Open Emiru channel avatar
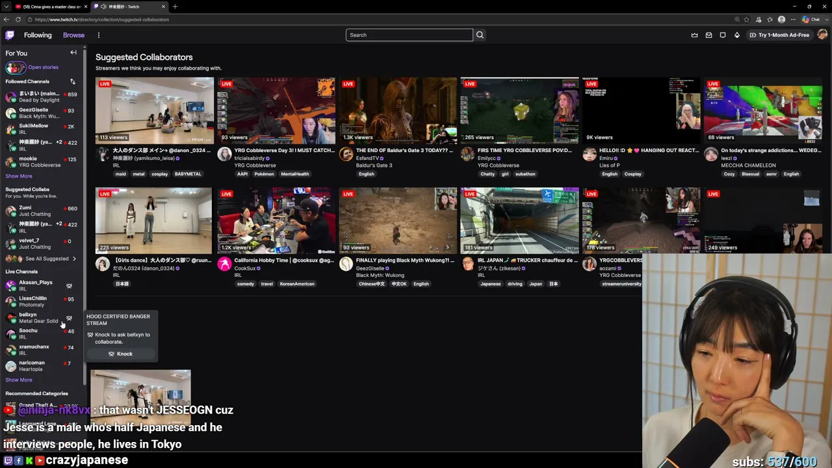This screenshot has width=832, height=468. pyautogui.click(x=590, y=154)
